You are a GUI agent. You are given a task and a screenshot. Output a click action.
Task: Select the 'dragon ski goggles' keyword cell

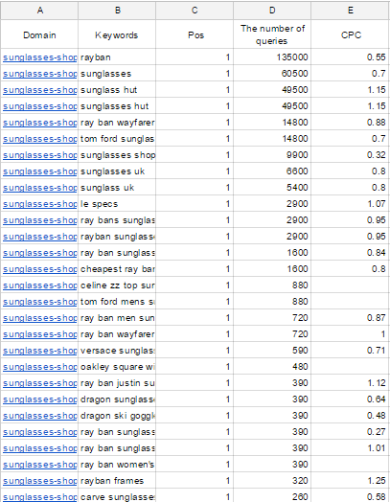[117, 416]
